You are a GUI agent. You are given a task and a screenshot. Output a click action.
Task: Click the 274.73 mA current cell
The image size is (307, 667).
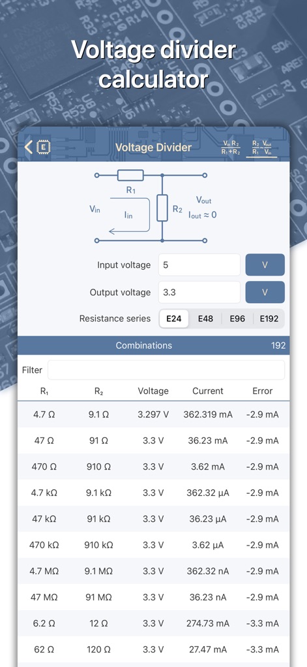(208, 624)
